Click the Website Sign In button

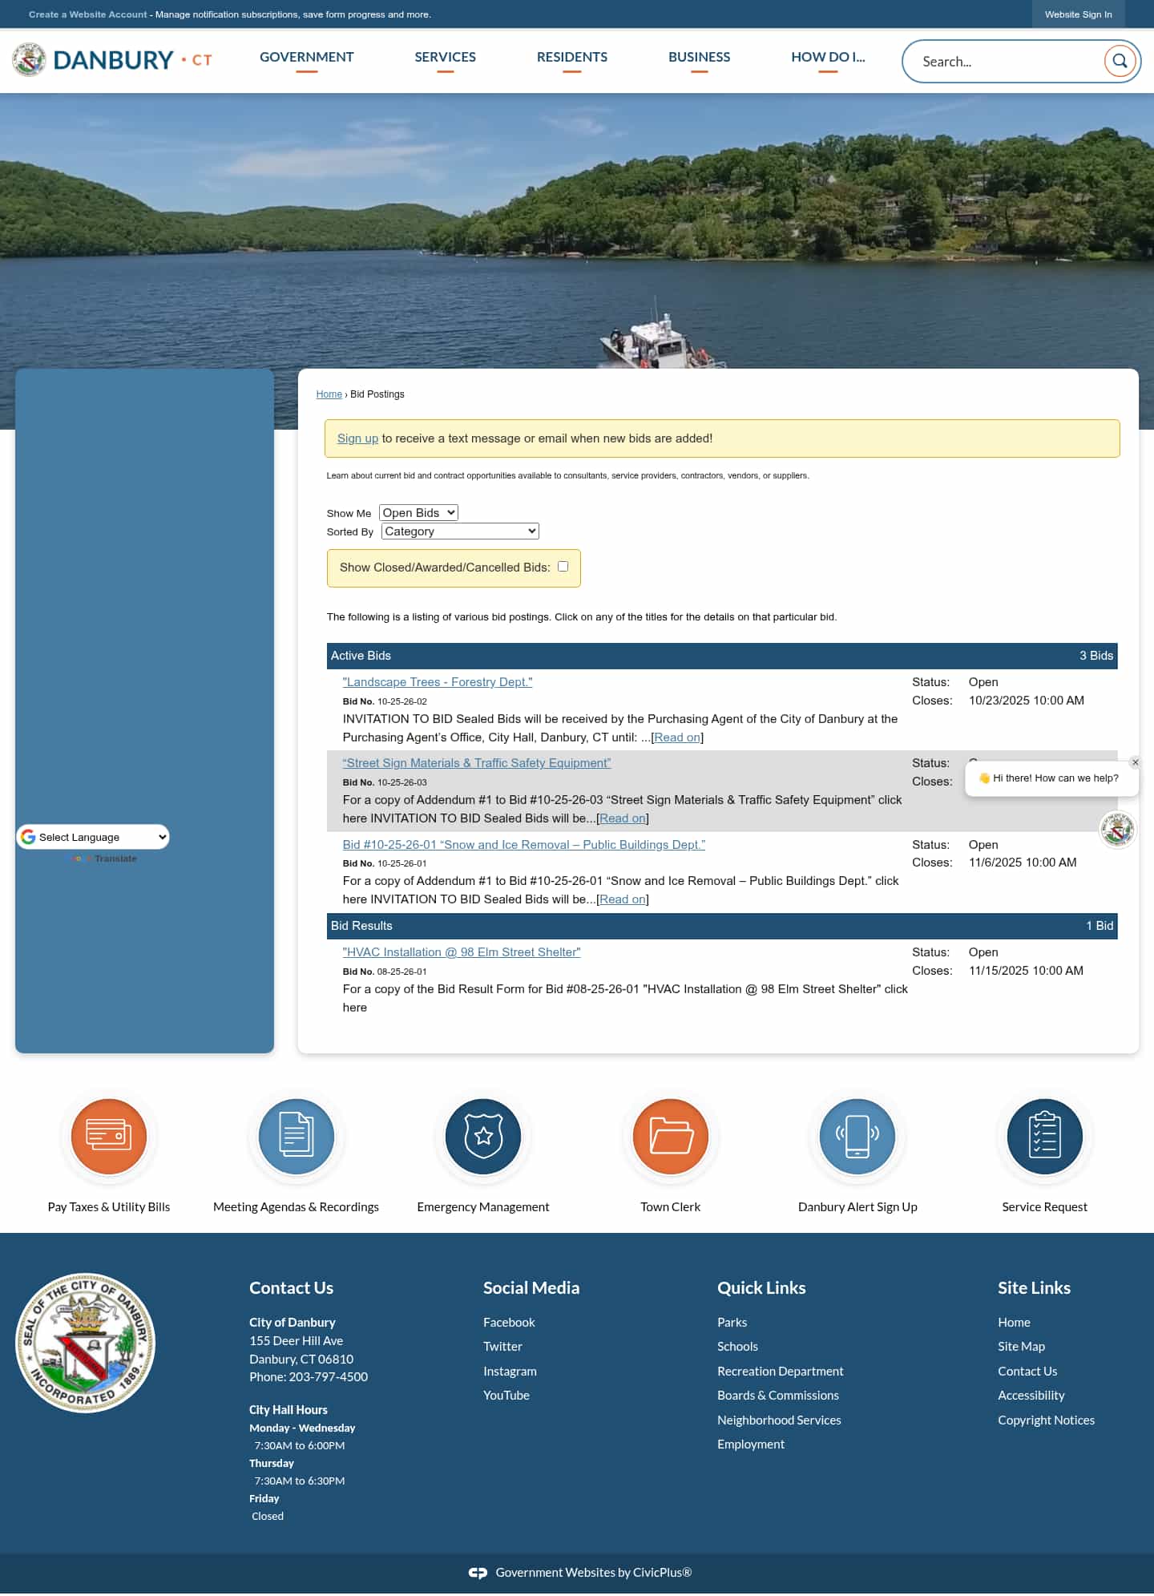coord(1078,14)
